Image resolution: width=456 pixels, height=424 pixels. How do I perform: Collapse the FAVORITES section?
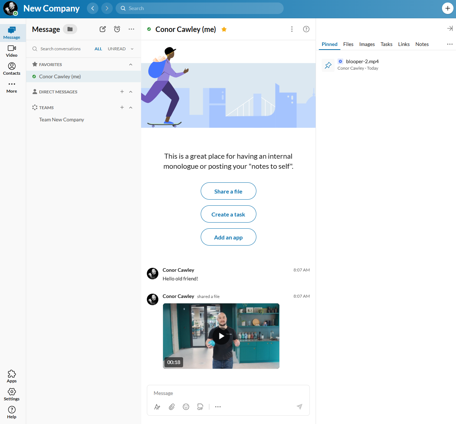[131, 64]
